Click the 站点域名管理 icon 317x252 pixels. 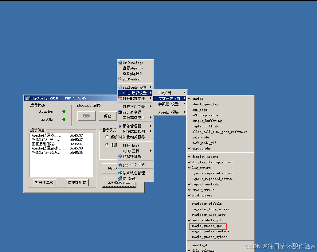(x=120, y=173)
